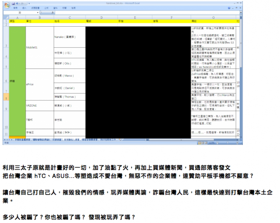The height and width of the screenshot is (223, 280).
Task: Open the 檢視 (View) ribbon tab
Action: (73, 8)
